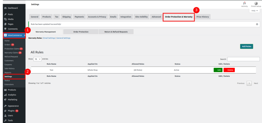The image size is (262, 123).
Task: Select Order Protection & Warranty tab
Action: [179, 17]
